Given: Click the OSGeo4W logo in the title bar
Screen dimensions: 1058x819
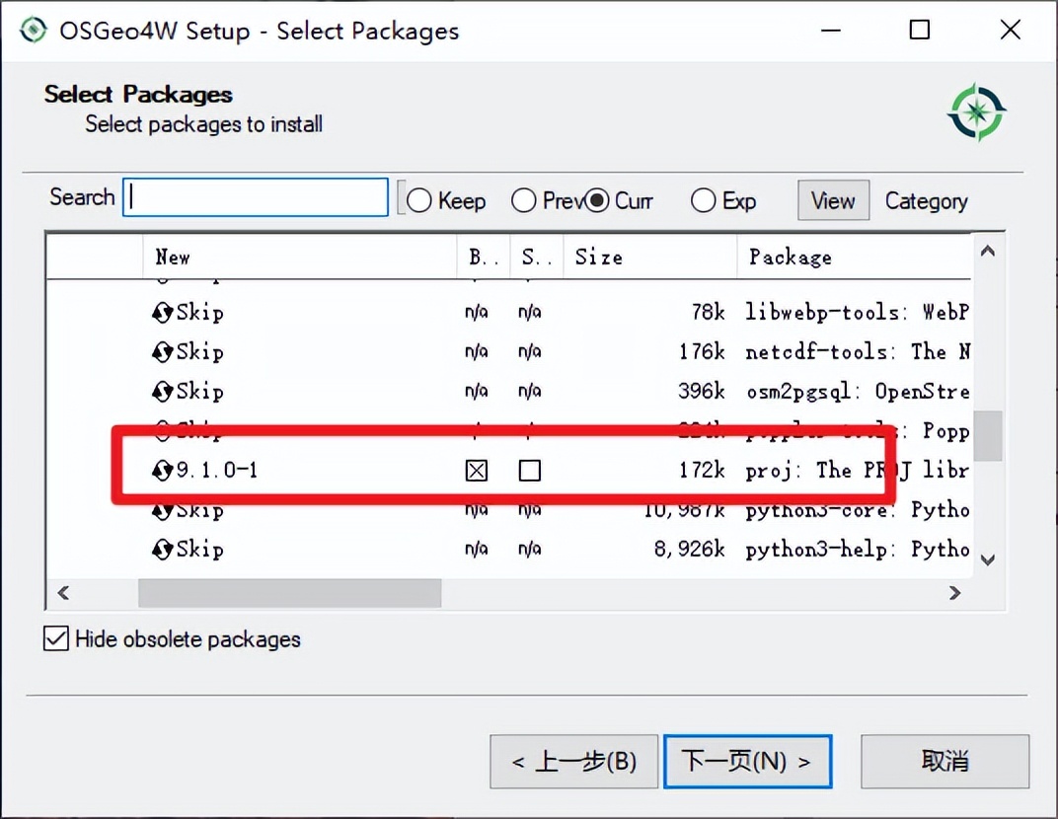Looking at the screenshot, I should (x=34, y=31).
